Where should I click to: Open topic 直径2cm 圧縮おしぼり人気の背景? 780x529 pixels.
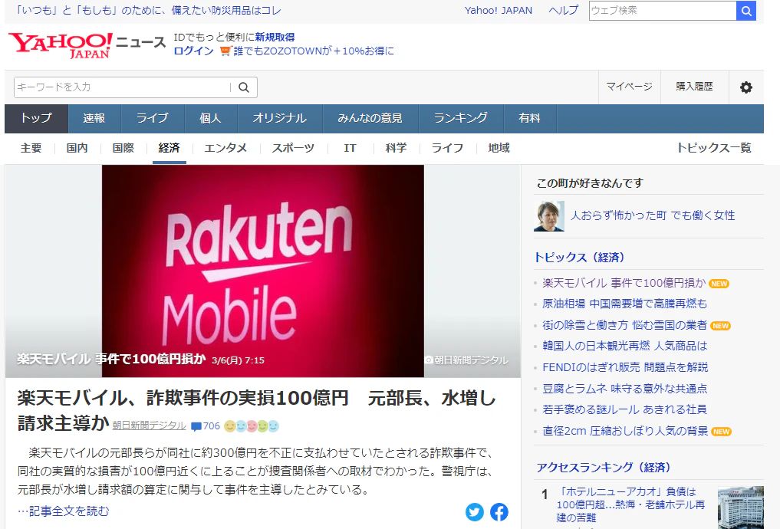click(625, 431)
